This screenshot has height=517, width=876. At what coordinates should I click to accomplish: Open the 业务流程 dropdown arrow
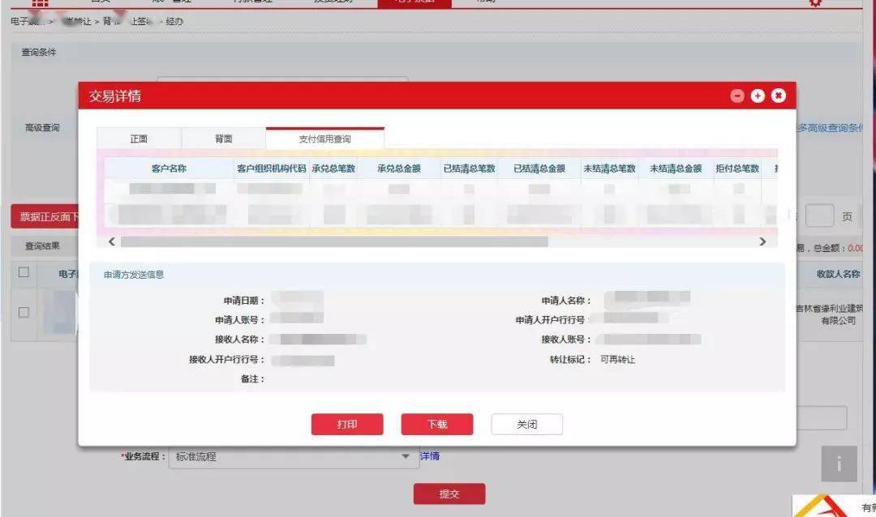pos(406,456)
